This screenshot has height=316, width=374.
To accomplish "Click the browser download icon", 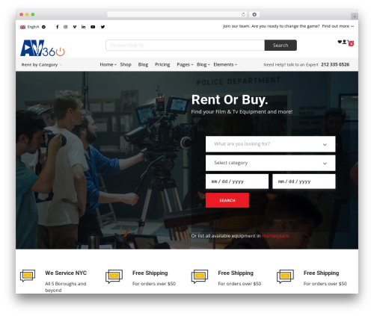I will (x=254, y=14).
